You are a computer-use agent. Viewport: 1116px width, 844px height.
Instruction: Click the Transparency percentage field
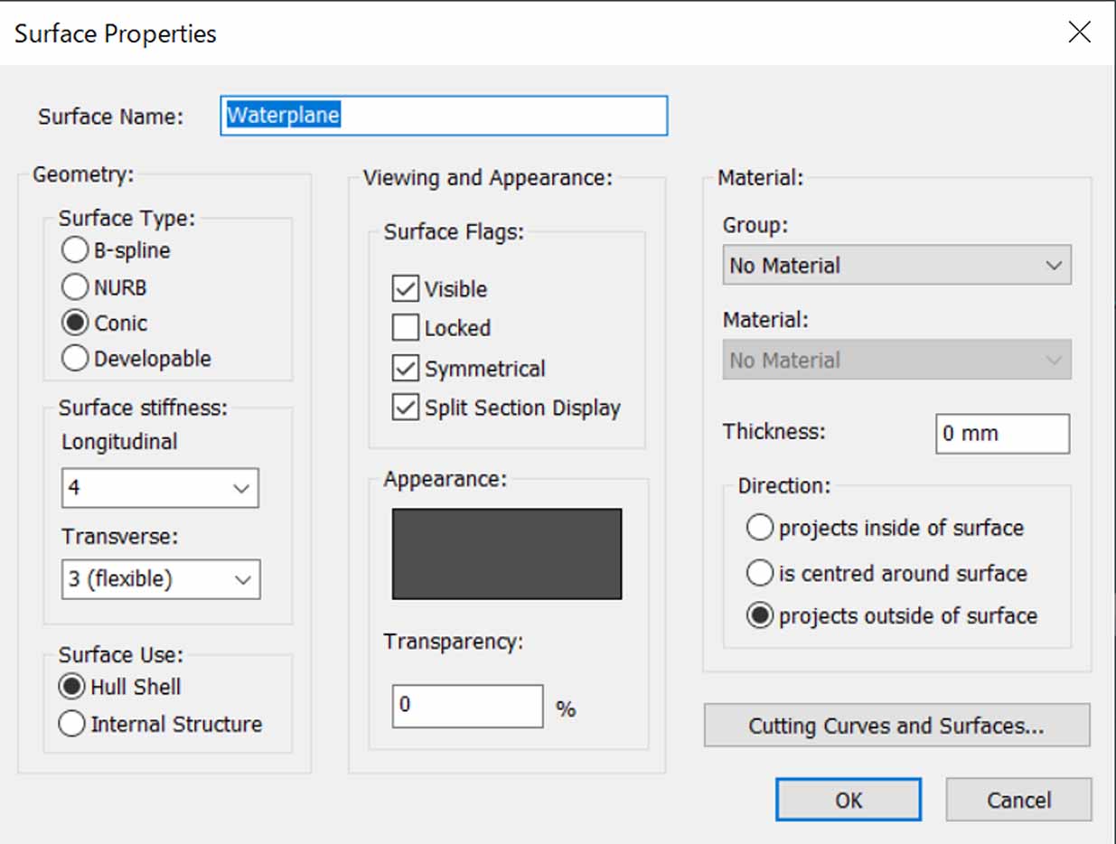[467, 706]
